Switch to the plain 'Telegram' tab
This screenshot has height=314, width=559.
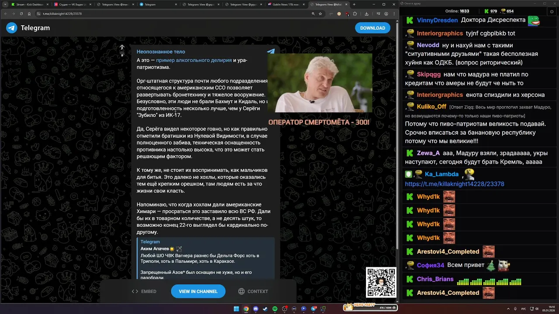click(x=158, y=4)
